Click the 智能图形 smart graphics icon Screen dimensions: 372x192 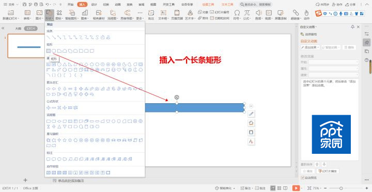(x=72, y=13)
